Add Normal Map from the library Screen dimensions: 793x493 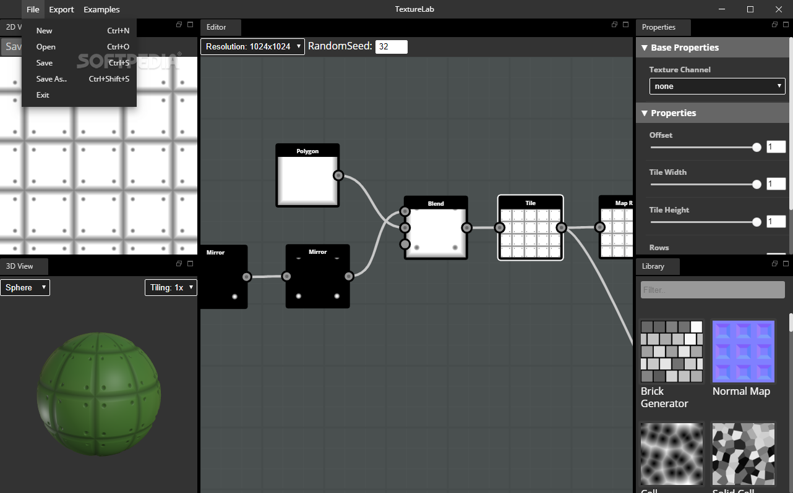pyautogui.click(x=743, y=352)
